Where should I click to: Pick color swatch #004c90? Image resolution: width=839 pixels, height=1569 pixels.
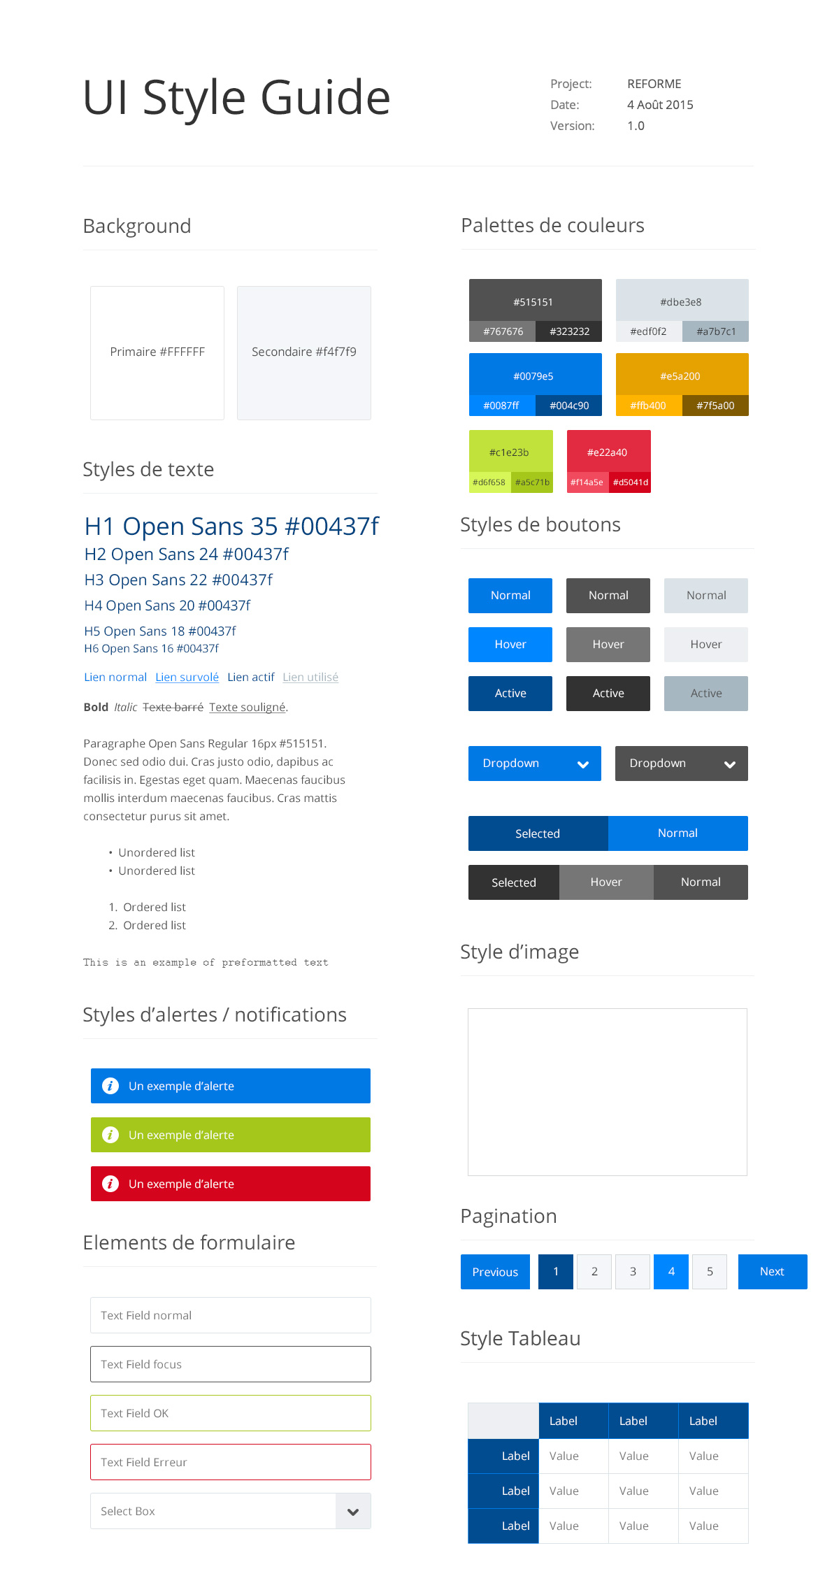pyautogui.click(x=568, y=406)
